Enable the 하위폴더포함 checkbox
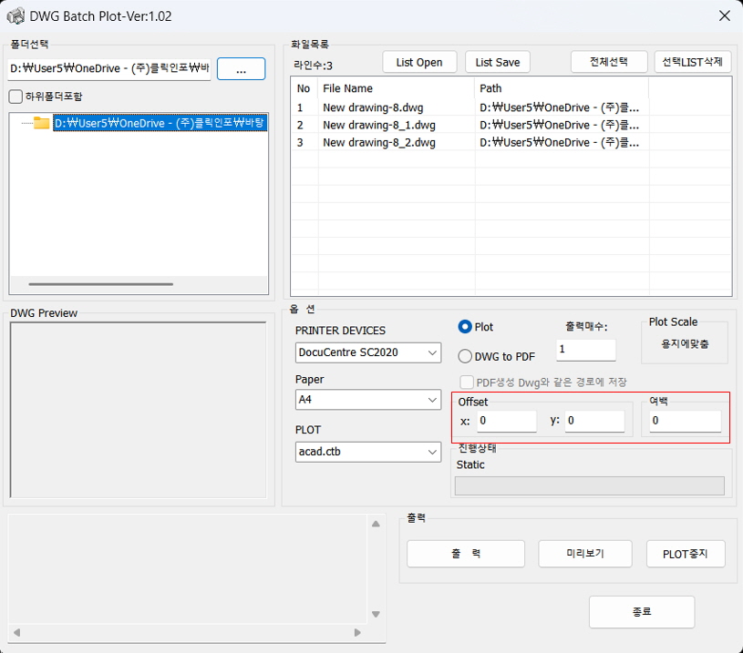The width and height of the screenshot is (743, 653). [15, 97]
